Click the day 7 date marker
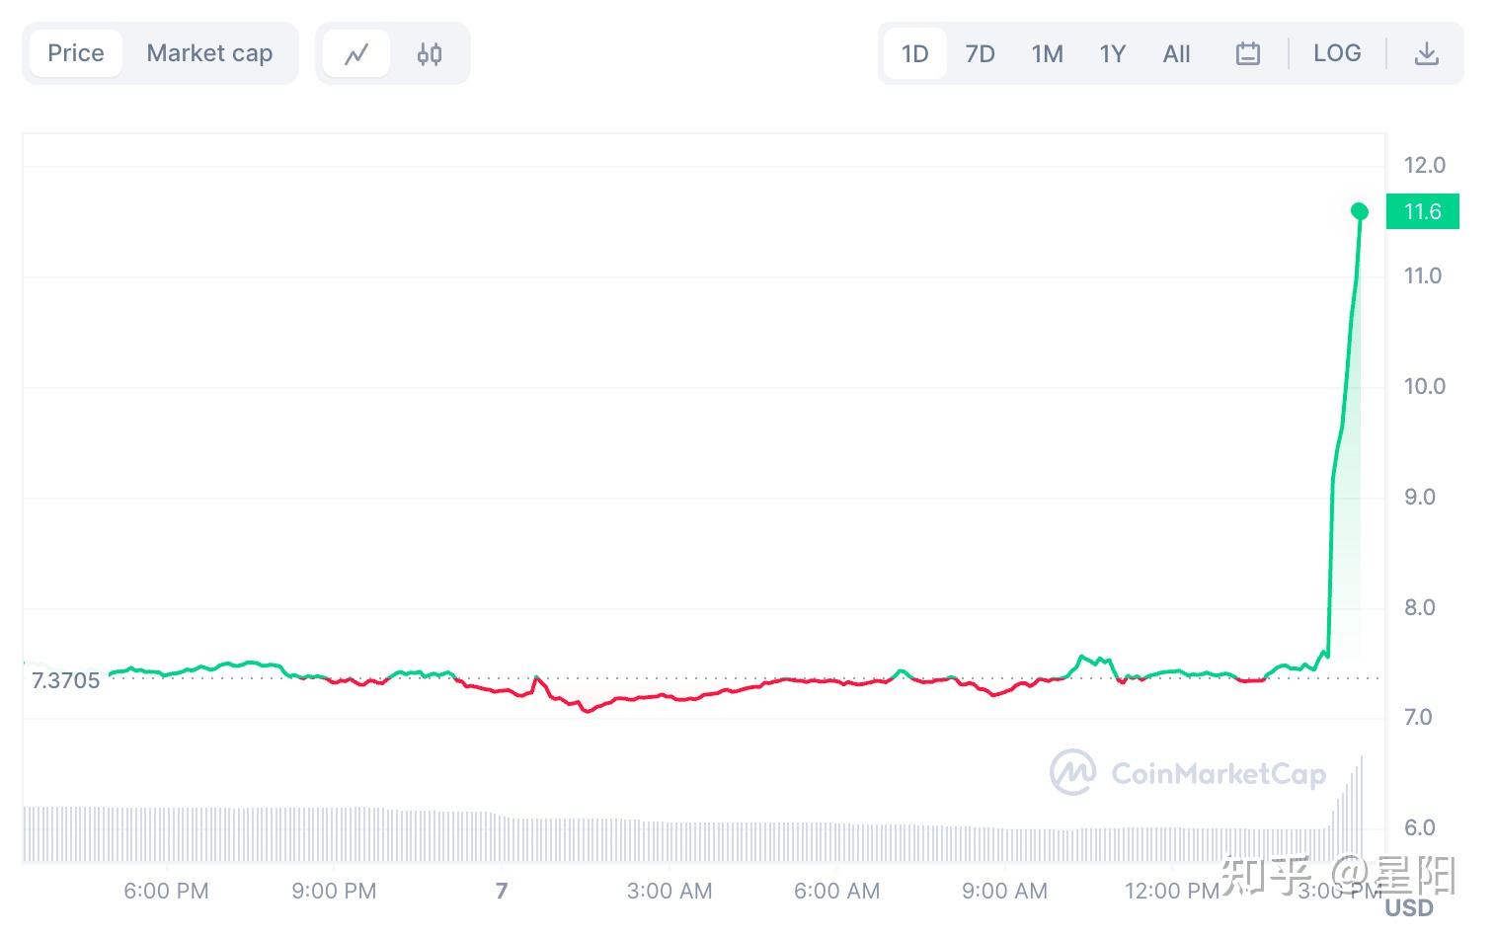This screenshot has width=1495, height=938. [x=502, y=891]
